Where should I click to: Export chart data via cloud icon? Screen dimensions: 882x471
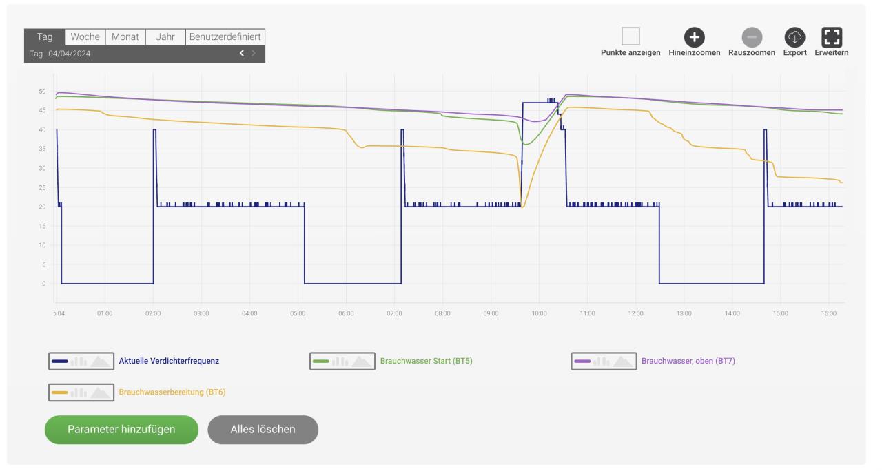tap(794, 37)
